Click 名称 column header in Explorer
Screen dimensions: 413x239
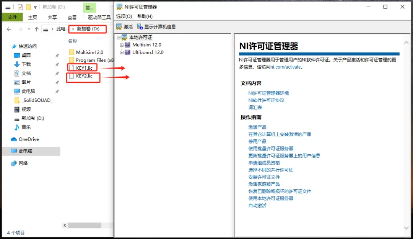point(72,41)
